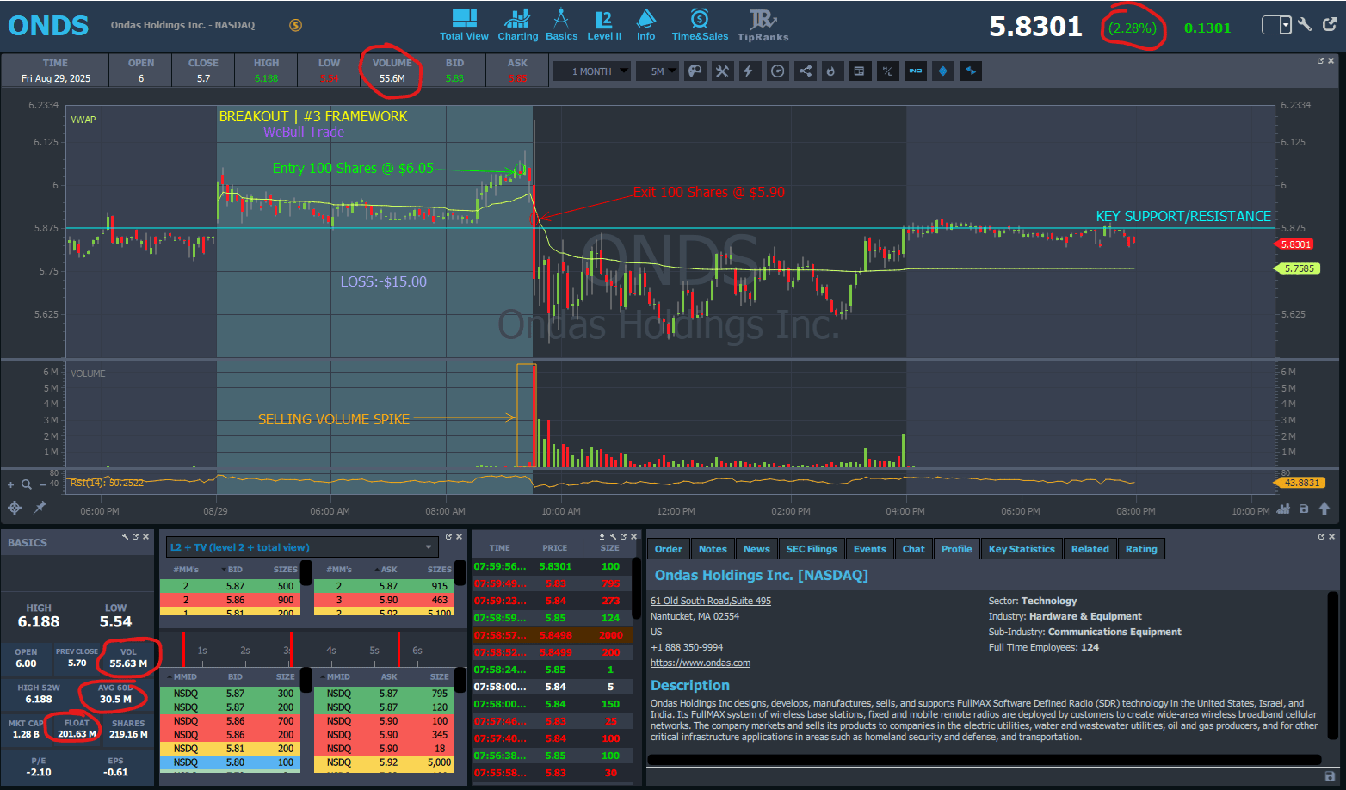The height and width of the screenshot is (790, 1346).
Task: Click the 4s marker on the seconds slider
Action: tap(331, 651)
